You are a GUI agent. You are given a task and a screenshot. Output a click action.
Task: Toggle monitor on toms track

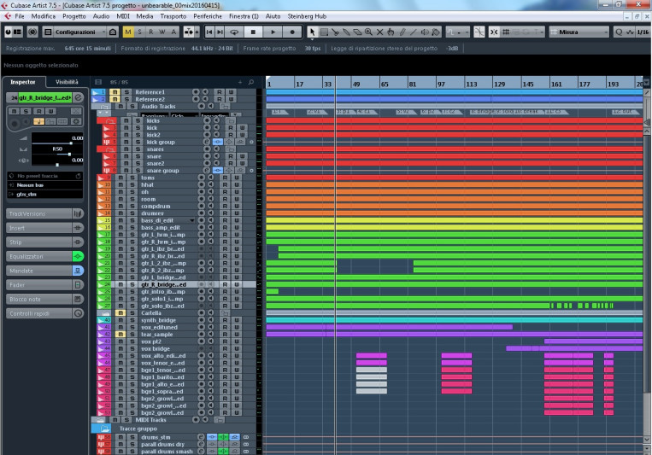pyautogui.click(x=211, y=178)
